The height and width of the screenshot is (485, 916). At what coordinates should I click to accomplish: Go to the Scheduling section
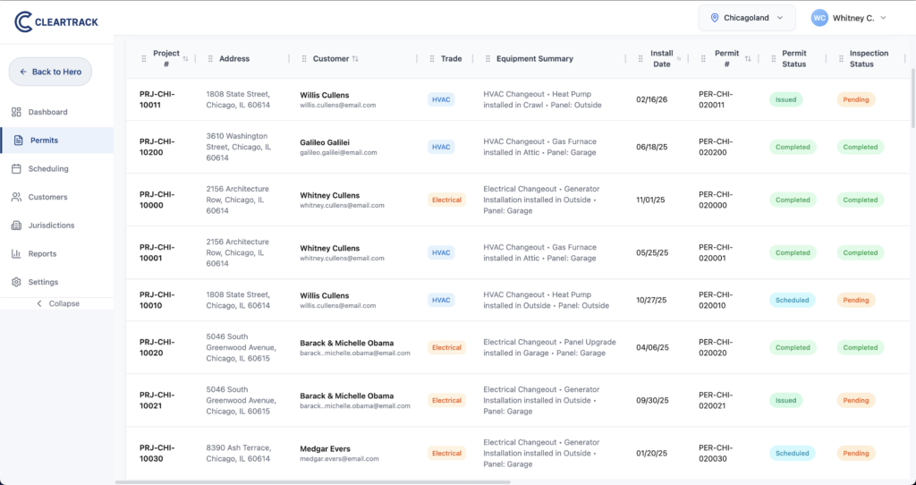pyautogui.click(x=48, y=168)
